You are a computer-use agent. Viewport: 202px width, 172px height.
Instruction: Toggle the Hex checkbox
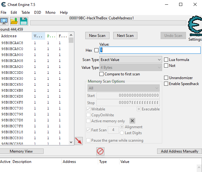coord(96,50)
